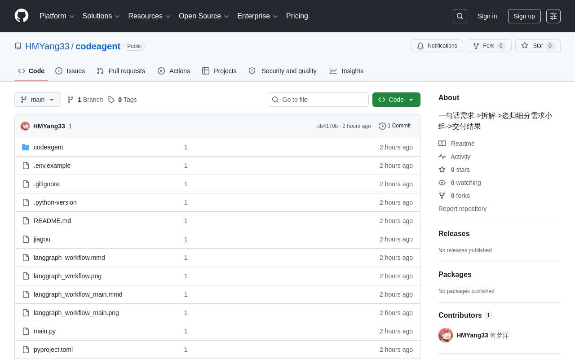Click the file icon beside .python-version

coord(26,202)
